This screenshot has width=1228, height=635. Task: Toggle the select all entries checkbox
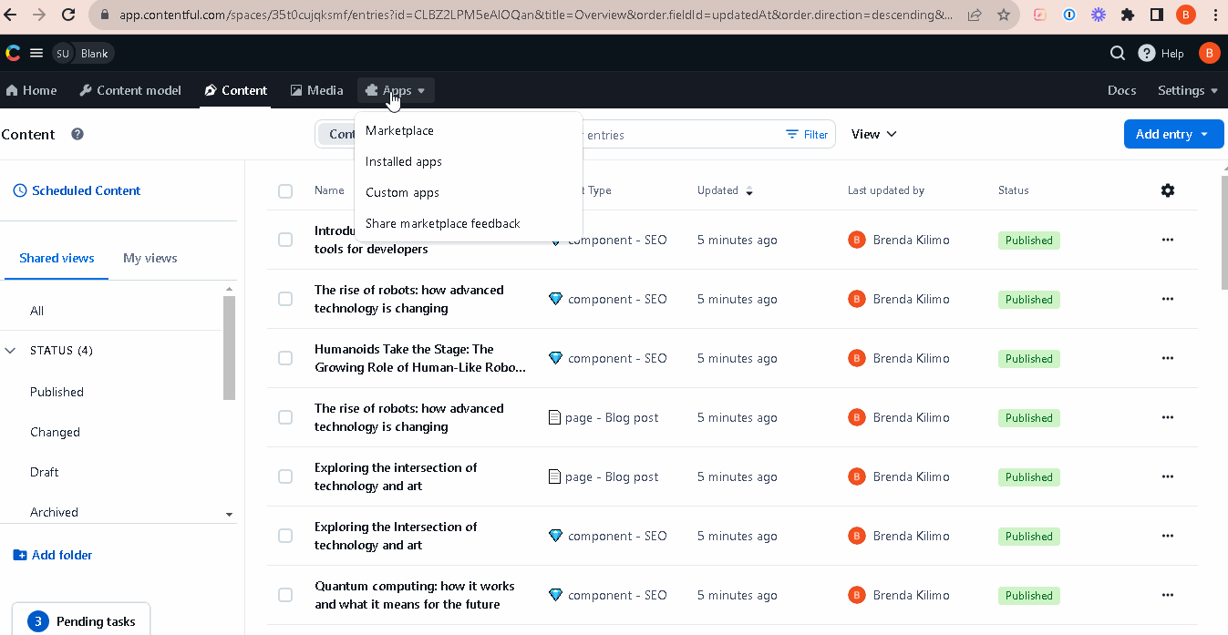[x=285, y=190]
